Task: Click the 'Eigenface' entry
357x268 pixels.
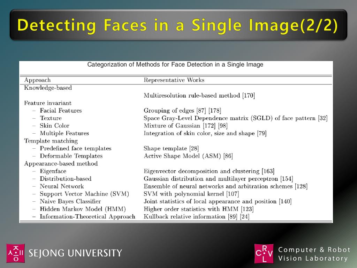Action: (x=53, y=171)
